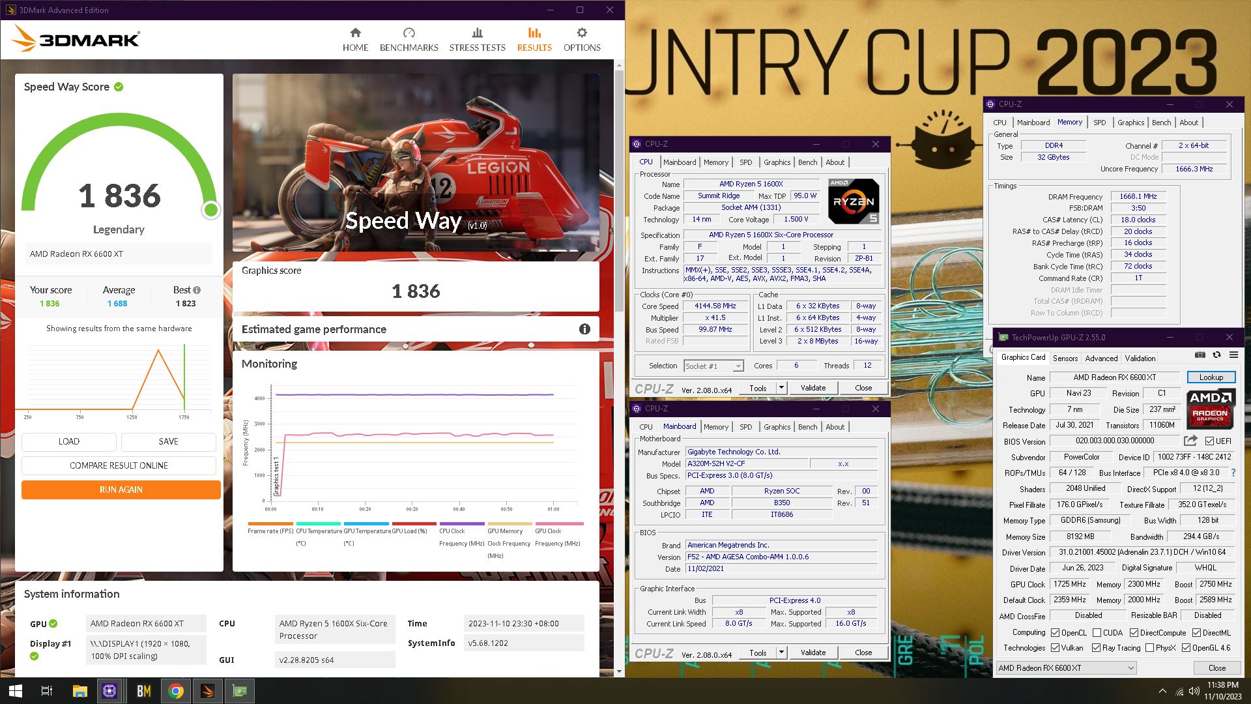This screenshot has height=704, width=1251.
Task: Click the SAVE button in 3DMark
Action: [168, 441]
